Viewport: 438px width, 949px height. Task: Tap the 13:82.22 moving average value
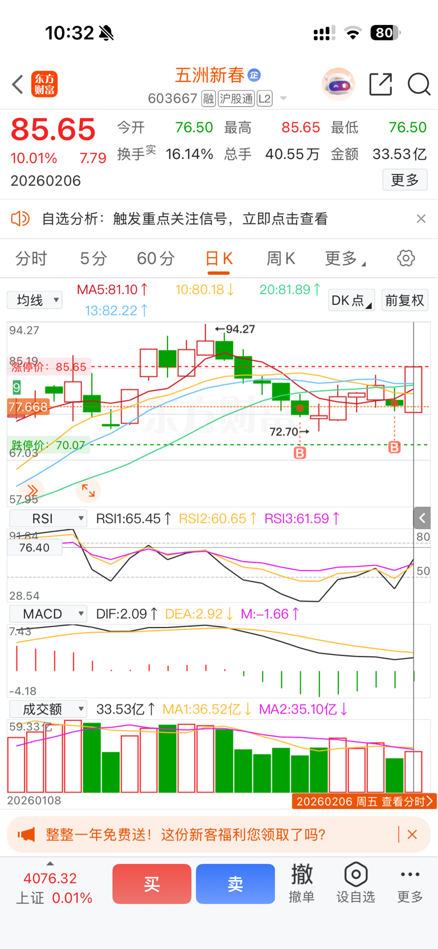tap(116, 311)
